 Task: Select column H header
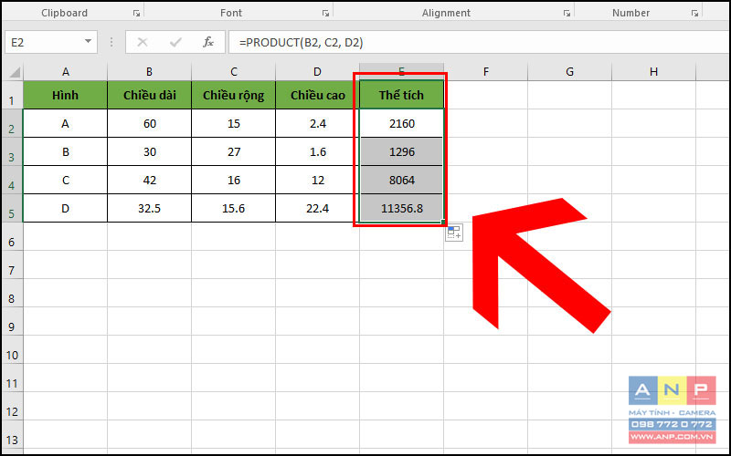(653, 72)
